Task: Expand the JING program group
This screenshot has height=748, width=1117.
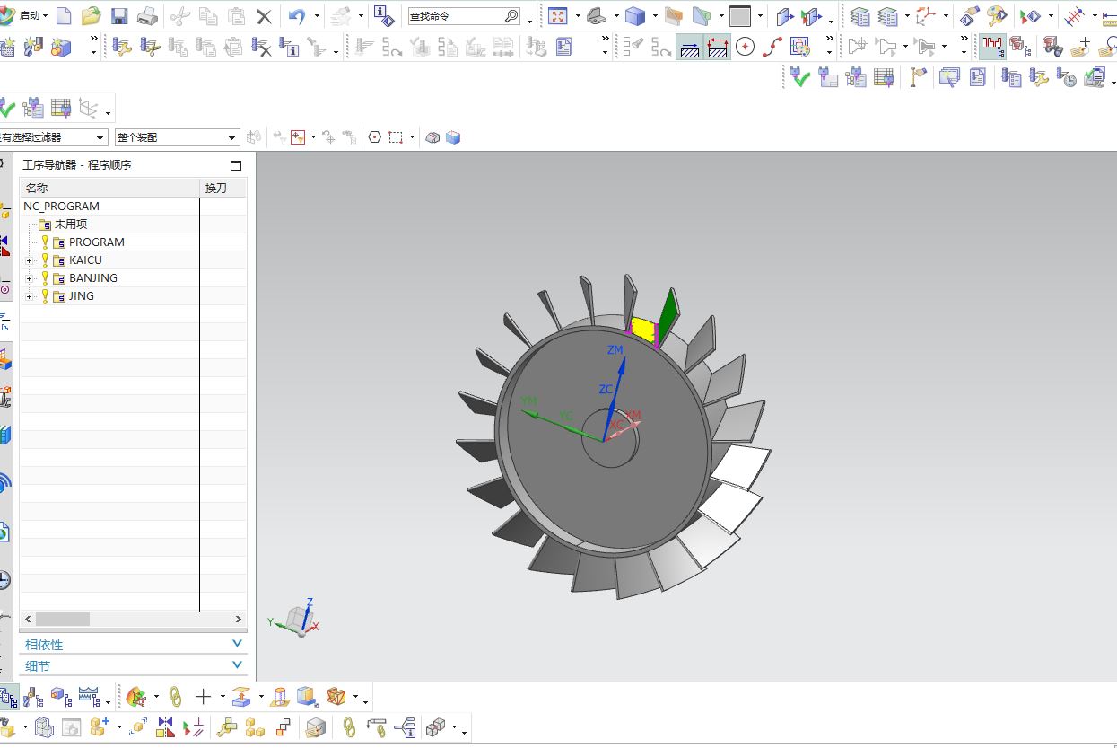Action: [x=30, y=296]
